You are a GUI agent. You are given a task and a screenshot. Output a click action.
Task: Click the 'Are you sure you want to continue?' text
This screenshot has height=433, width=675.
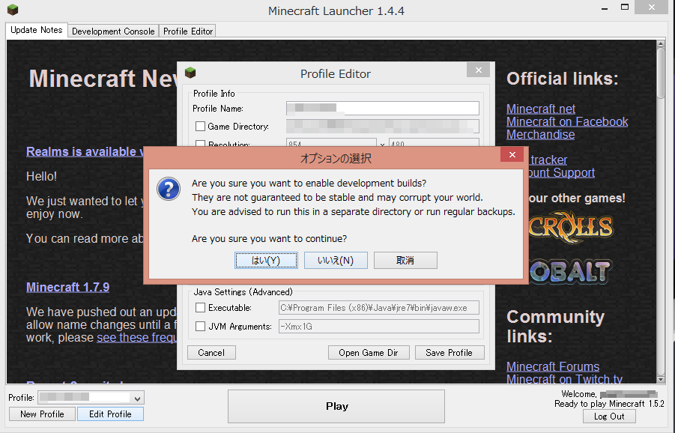(x=270, y=239)
